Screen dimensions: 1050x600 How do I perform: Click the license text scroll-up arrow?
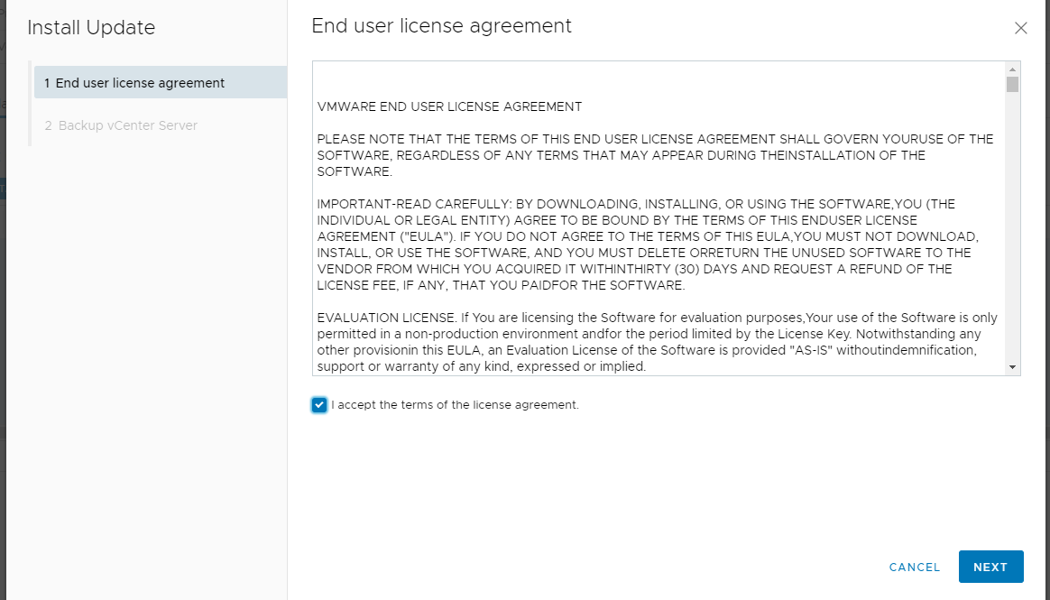tap(1012, 69)
